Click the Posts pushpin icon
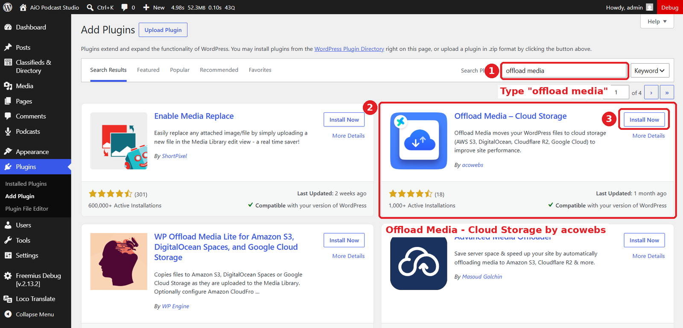 (8, 47)
